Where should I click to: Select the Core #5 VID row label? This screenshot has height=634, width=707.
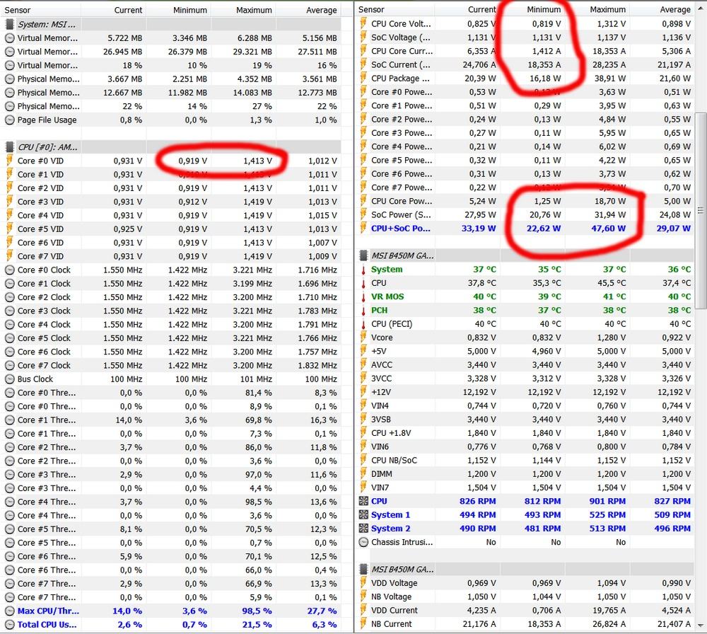point(40,229)
